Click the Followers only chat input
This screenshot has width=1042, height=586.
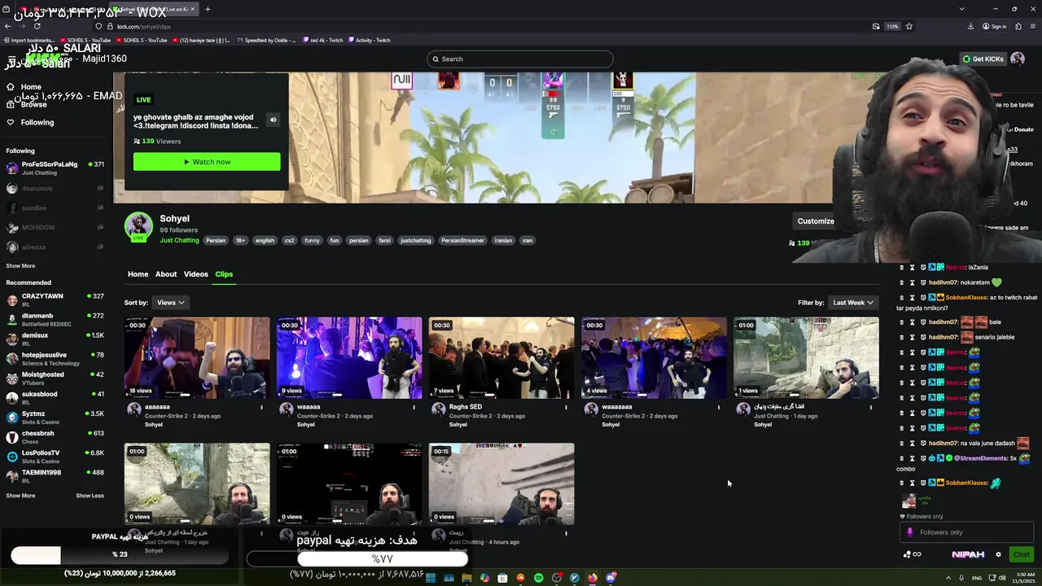966,532
